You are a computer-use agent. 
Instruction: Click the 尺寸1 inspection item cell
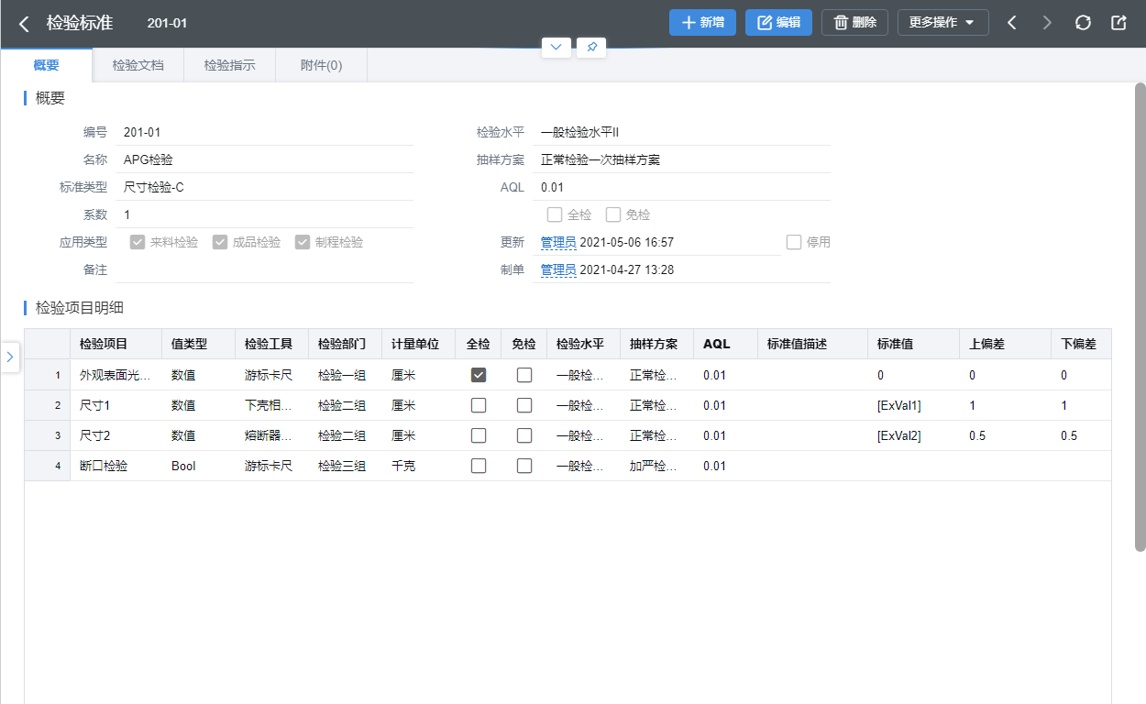click(x=116, y=405)
